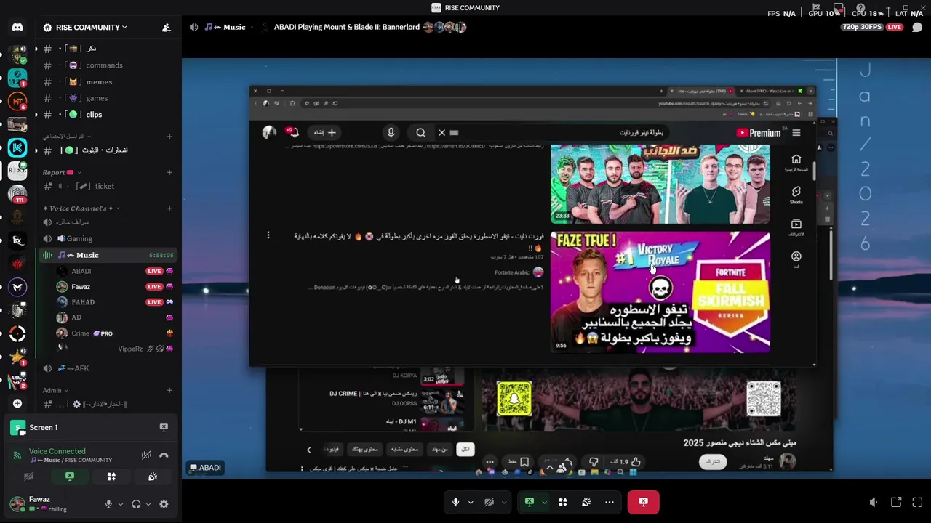Mute microphone in bottom call bar
Screen dimensions: 931x523
tap(456, 502)
